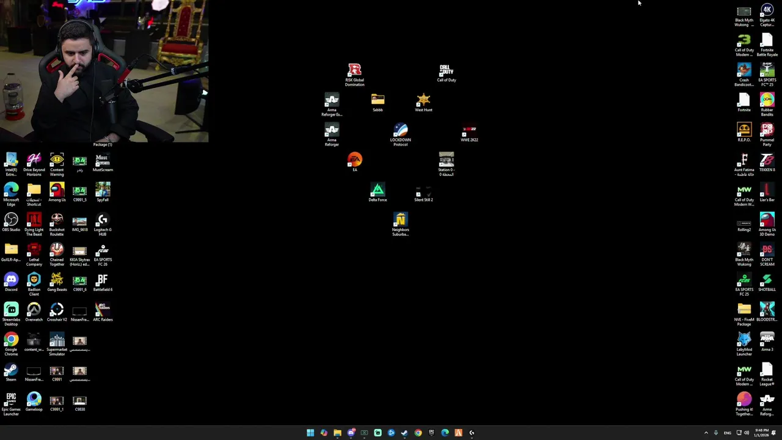Screen dimensions: 782x440
Task: Open the Crosshair V2 desktop icon
Action: click(57, 312)
